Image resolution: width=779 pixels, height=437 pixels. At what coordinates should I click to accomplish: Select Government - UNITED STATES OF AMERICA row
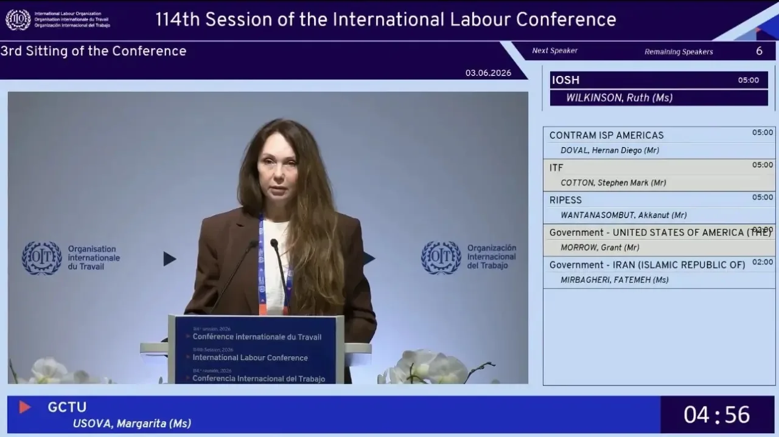(x=659, y=239)
